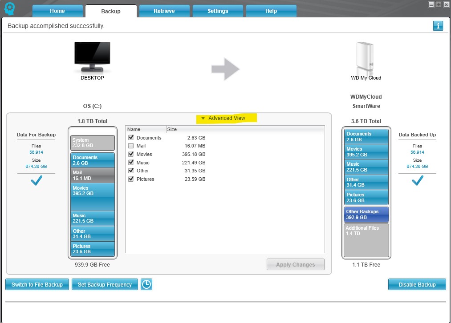451x323 pixels.
Task: Click the WD SmartWare gear-head logo icon
Action: (9, 9)
